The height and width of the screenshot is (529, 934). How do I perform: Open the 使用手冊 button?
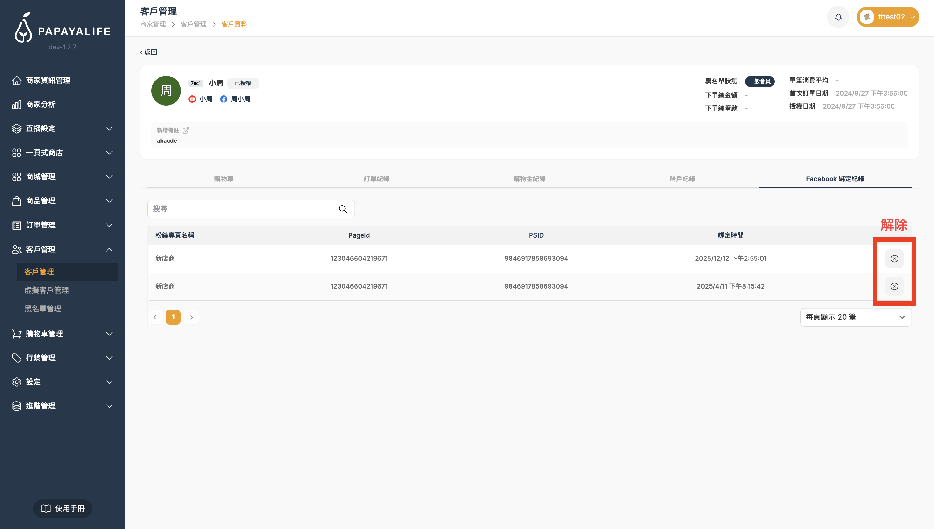click(x=62, y=508)
